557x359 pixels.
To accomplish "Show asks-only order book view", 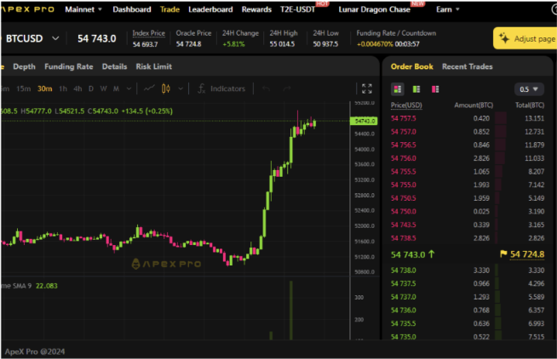I will coord(435,89).
